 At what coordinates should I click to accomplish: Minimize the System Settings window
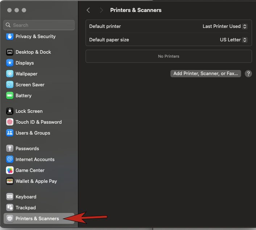pyautogui.click(x=17, y=10)
